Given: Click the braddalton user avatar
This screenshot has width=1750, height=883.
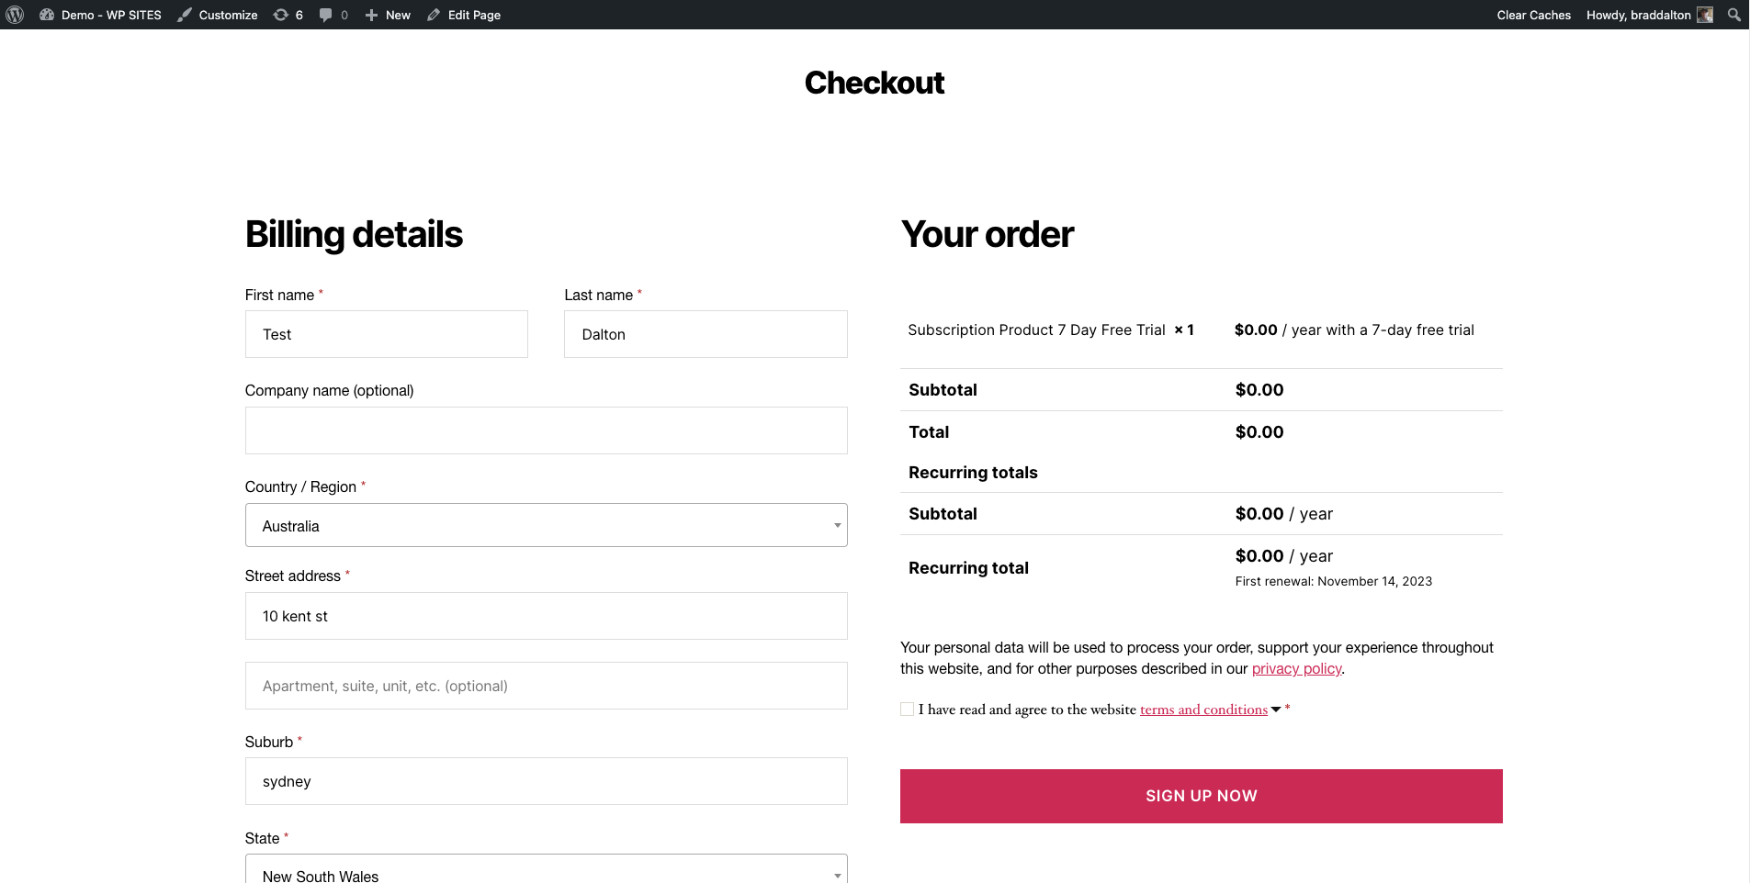Looking at the screenshot, I should click(1705, 15).
